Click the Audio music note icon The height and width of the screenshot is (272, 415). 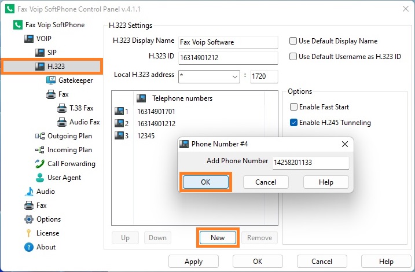[x=29, y=192]
